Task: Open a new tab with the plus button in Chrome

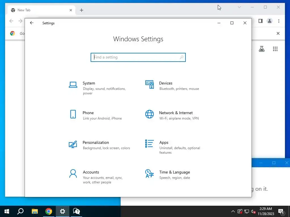Action: [x=82, y=10]
